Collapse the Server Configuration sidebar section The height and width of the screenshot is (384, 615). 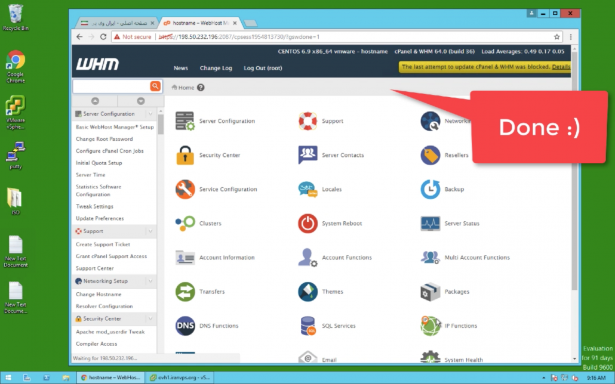click(x=150, y=114)
